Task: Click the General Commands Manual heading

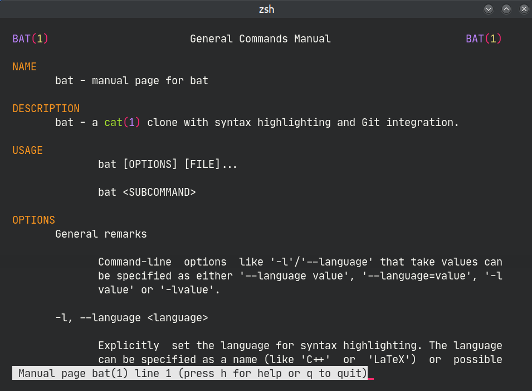Action: click(260, 38)
